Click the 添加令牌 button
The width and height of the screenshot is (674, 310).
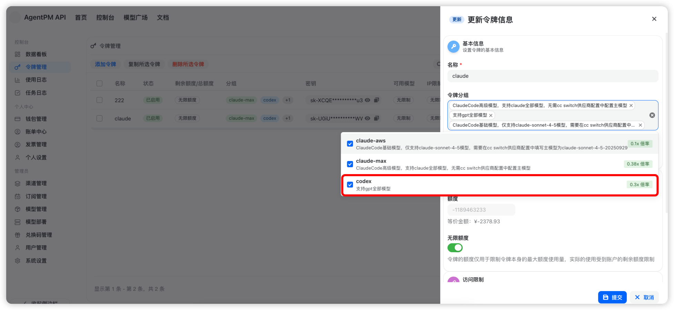point(105,64)
